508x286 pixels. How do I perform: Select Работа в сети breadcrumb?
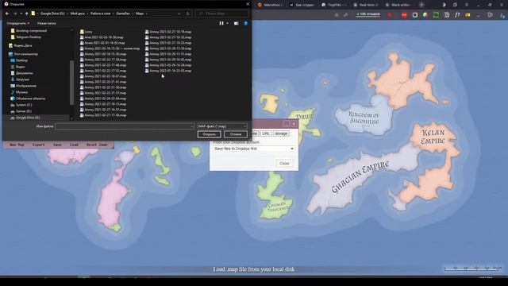click(101, 14)
